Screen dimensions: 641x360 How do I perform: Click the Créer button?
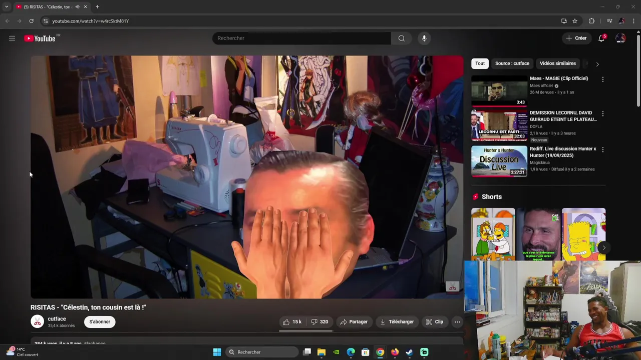576,38
